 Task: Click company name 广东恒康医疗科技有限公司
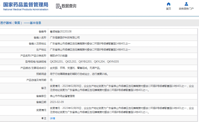tap(65, 37)
